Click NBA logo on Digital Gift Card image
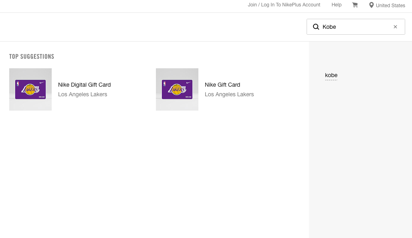This screenshot has height=238, width=412. click(x=18, y=84)
